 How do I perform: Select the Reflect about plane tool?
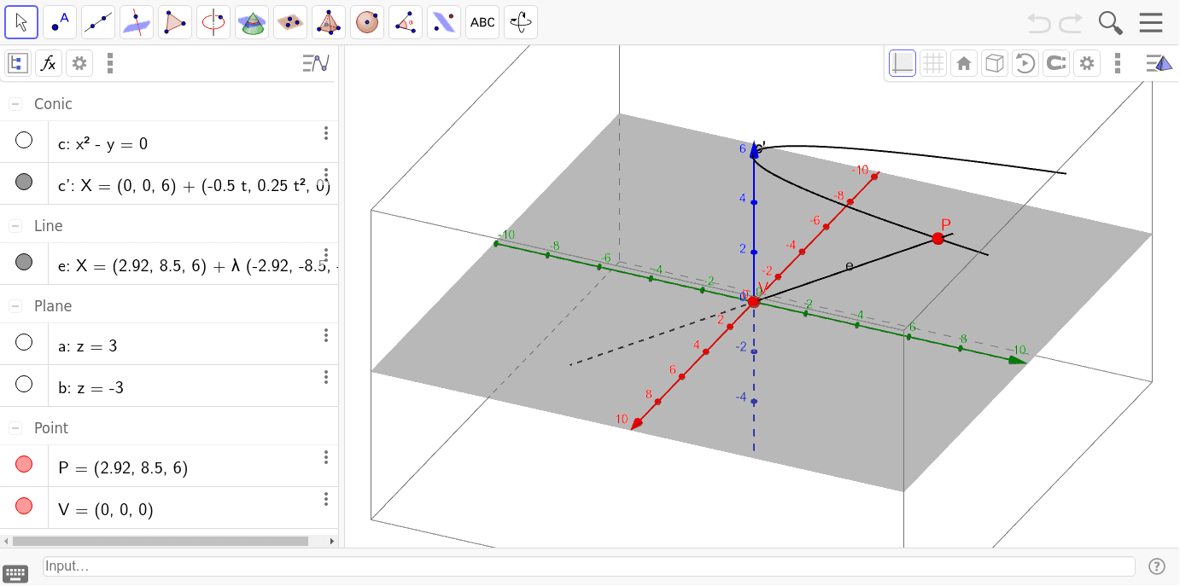tap(444, 22)
